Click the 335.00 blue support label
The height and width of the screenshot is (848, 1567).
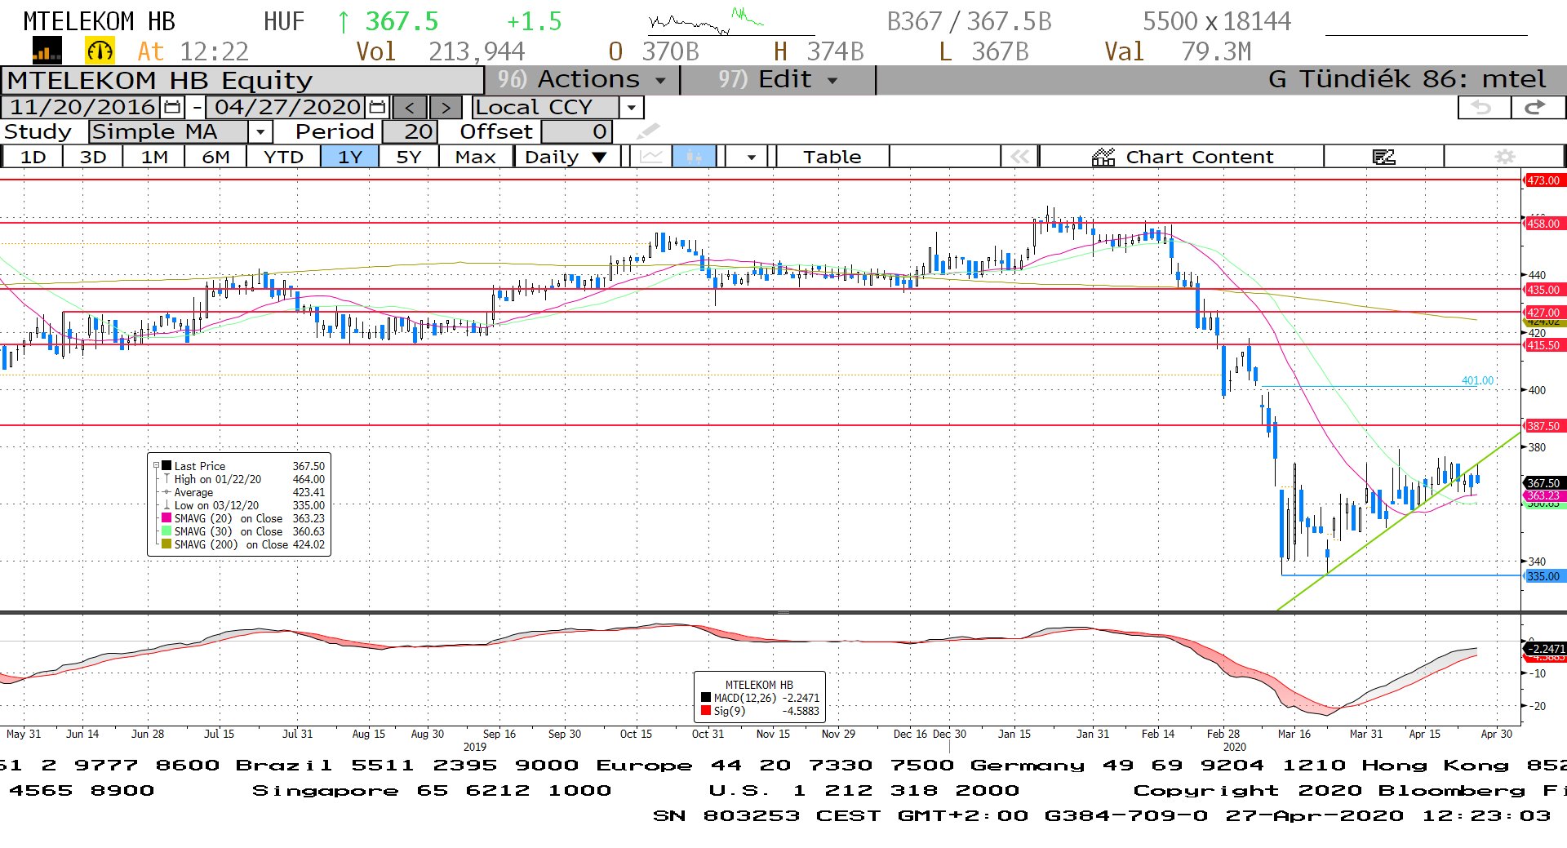1543,576
